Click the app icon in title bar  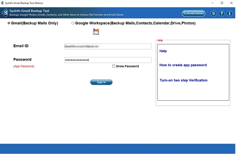click(2, 3)
